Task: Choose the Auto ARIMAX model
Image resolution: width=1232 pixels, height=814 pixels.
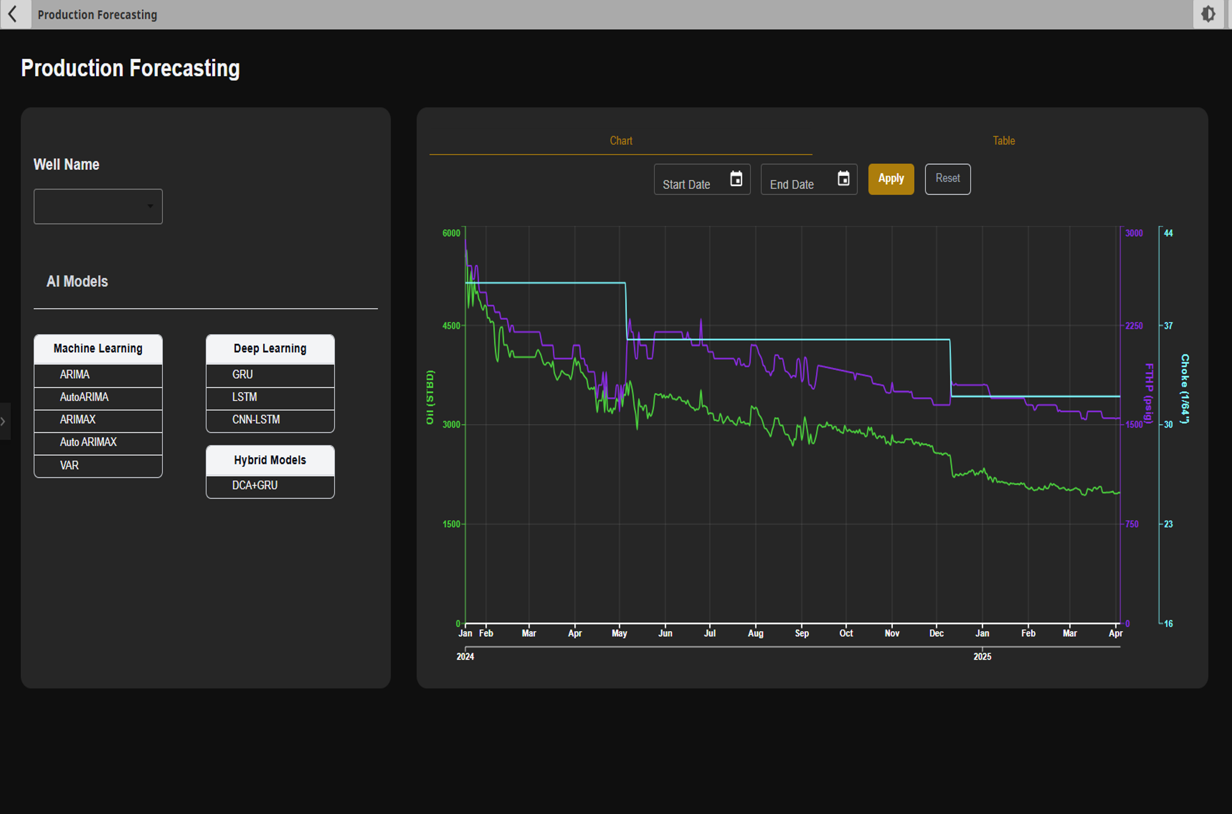Action: [x=98, y=442]
